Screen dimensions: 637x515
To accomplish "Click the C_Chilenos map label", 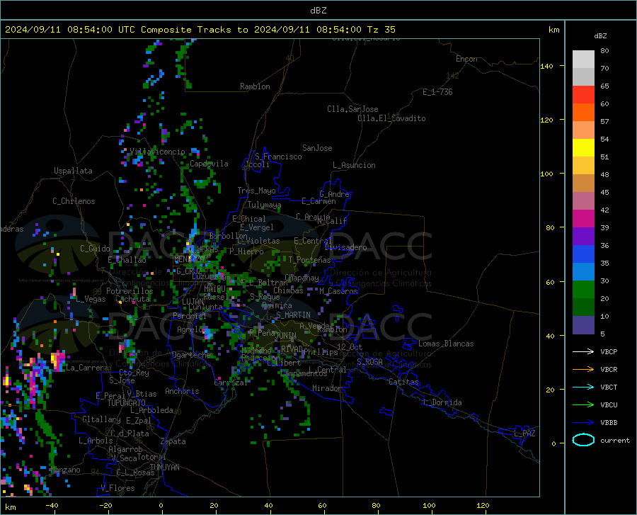I will point(74,201).
